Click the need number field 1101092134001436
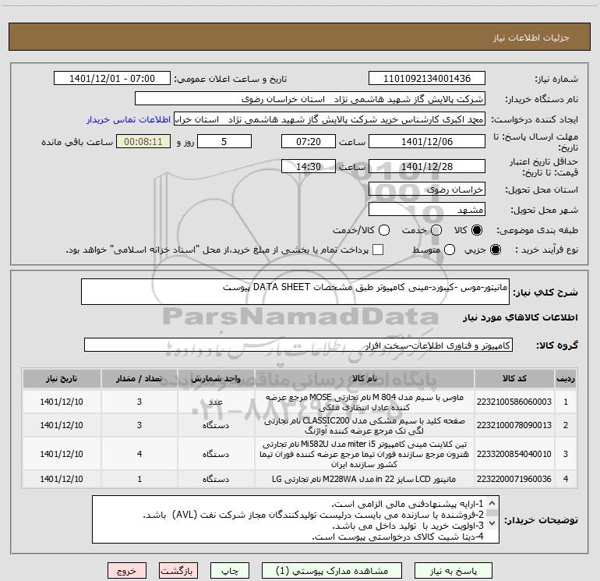 [x=427, y=79]
